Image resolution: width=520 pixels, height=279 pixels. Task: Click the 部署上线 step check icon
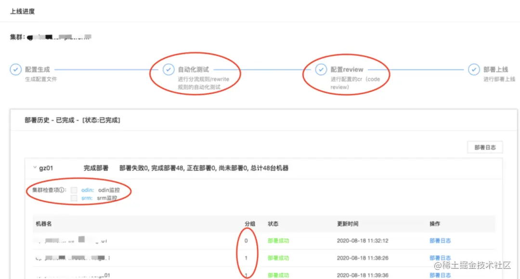[473, 69]
